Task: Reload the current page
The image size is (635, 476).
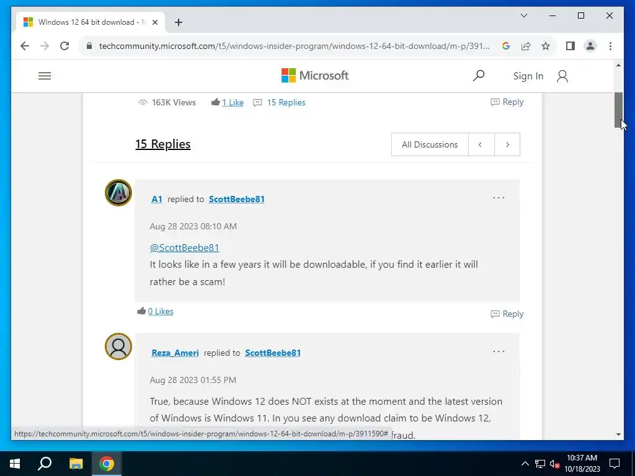Action: pos(64,46)
